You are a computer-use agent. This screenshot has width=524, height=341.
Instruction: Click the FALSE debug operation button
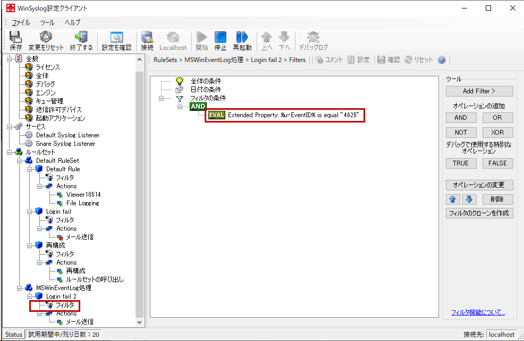(497, 163)
